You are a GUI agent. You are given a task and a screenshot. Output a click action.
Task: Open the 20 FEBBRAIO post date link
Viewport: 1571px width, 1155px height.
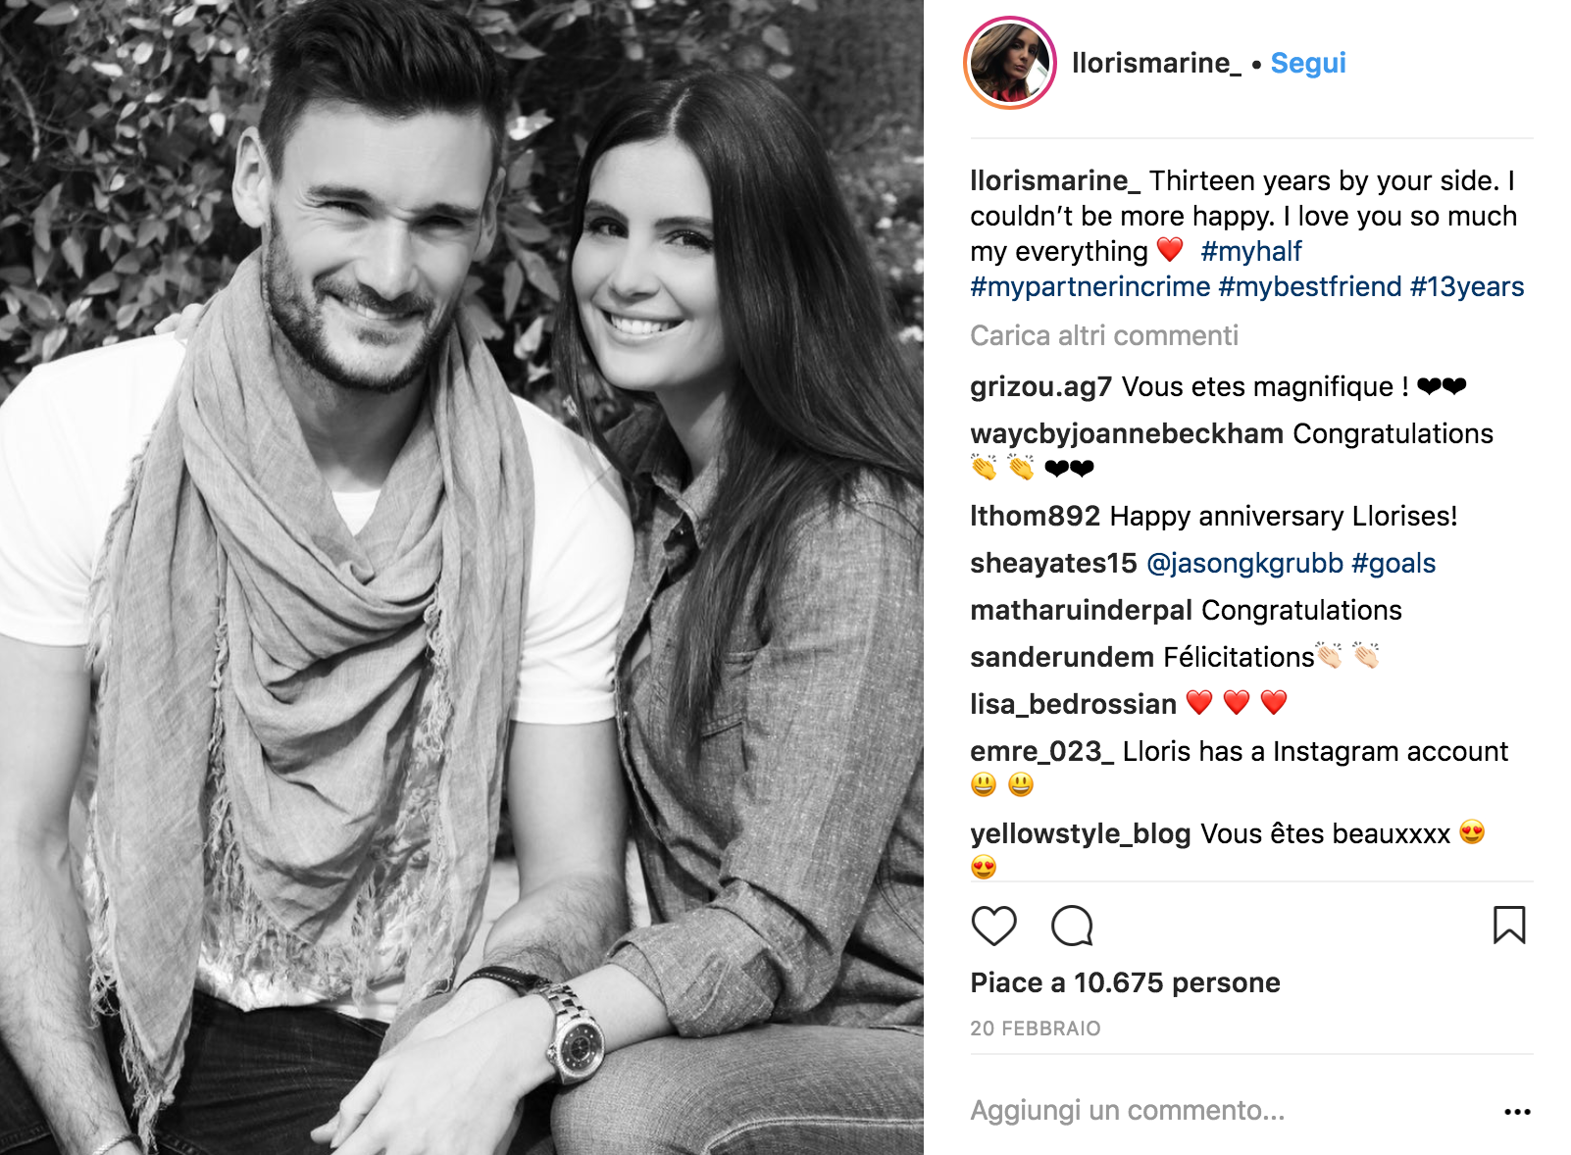1036,1029
